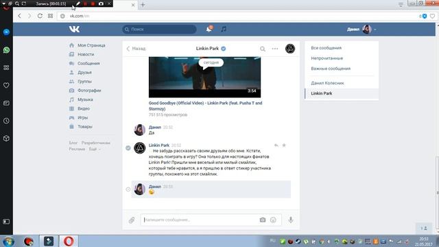Take a screenshot with recorder camera icon

(x=101, y=3)
